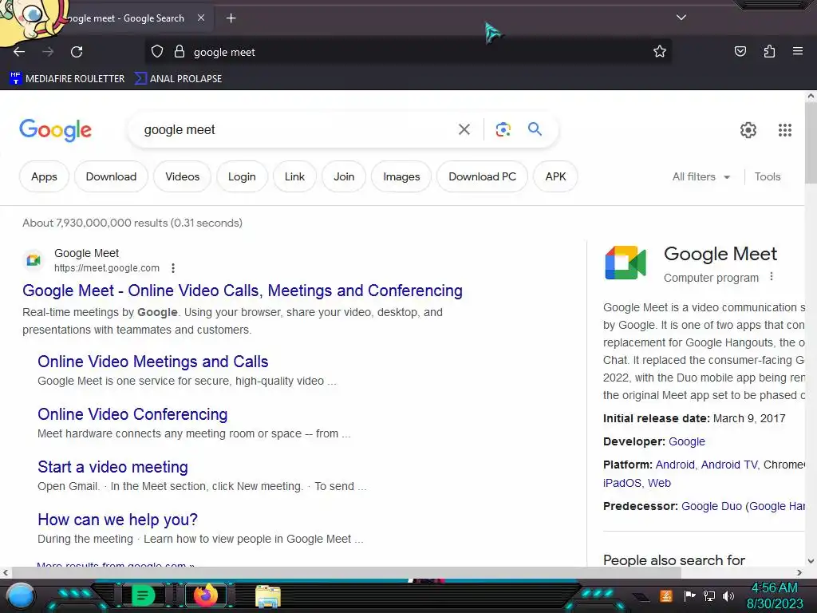Select the Images filter chip
The image size is (817, 613).
[401, 176]
